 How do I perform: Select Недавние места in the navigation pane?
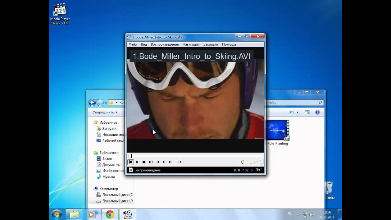(111, 134)
